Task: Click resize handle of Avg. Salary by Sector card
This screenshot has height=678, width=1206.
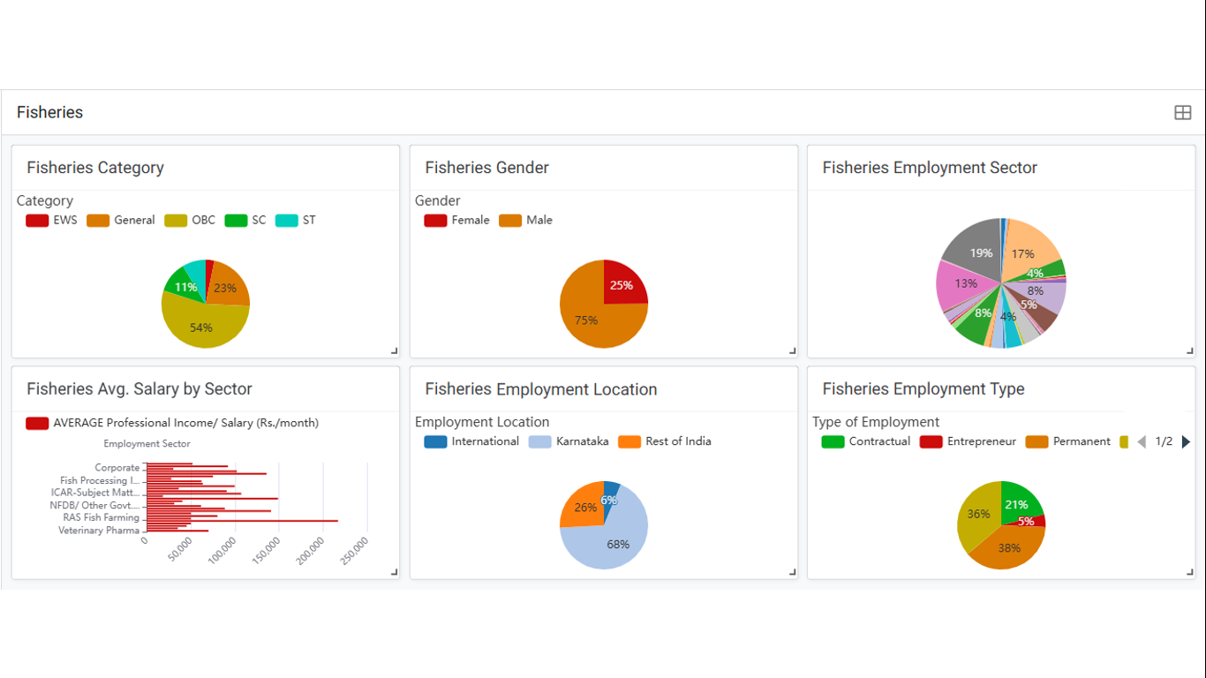Action: [x=394, y=573]
